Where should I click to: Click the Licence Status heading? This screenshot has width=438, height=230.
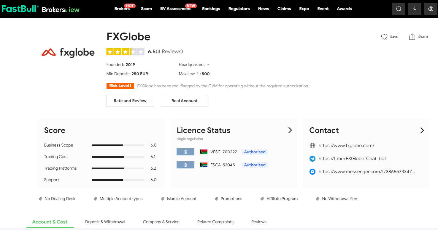(204, 130)
